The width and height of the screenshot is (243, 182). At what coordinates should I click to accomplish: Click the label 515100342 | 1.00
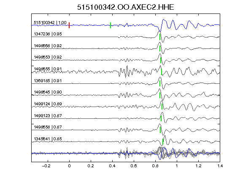[50, 23]
